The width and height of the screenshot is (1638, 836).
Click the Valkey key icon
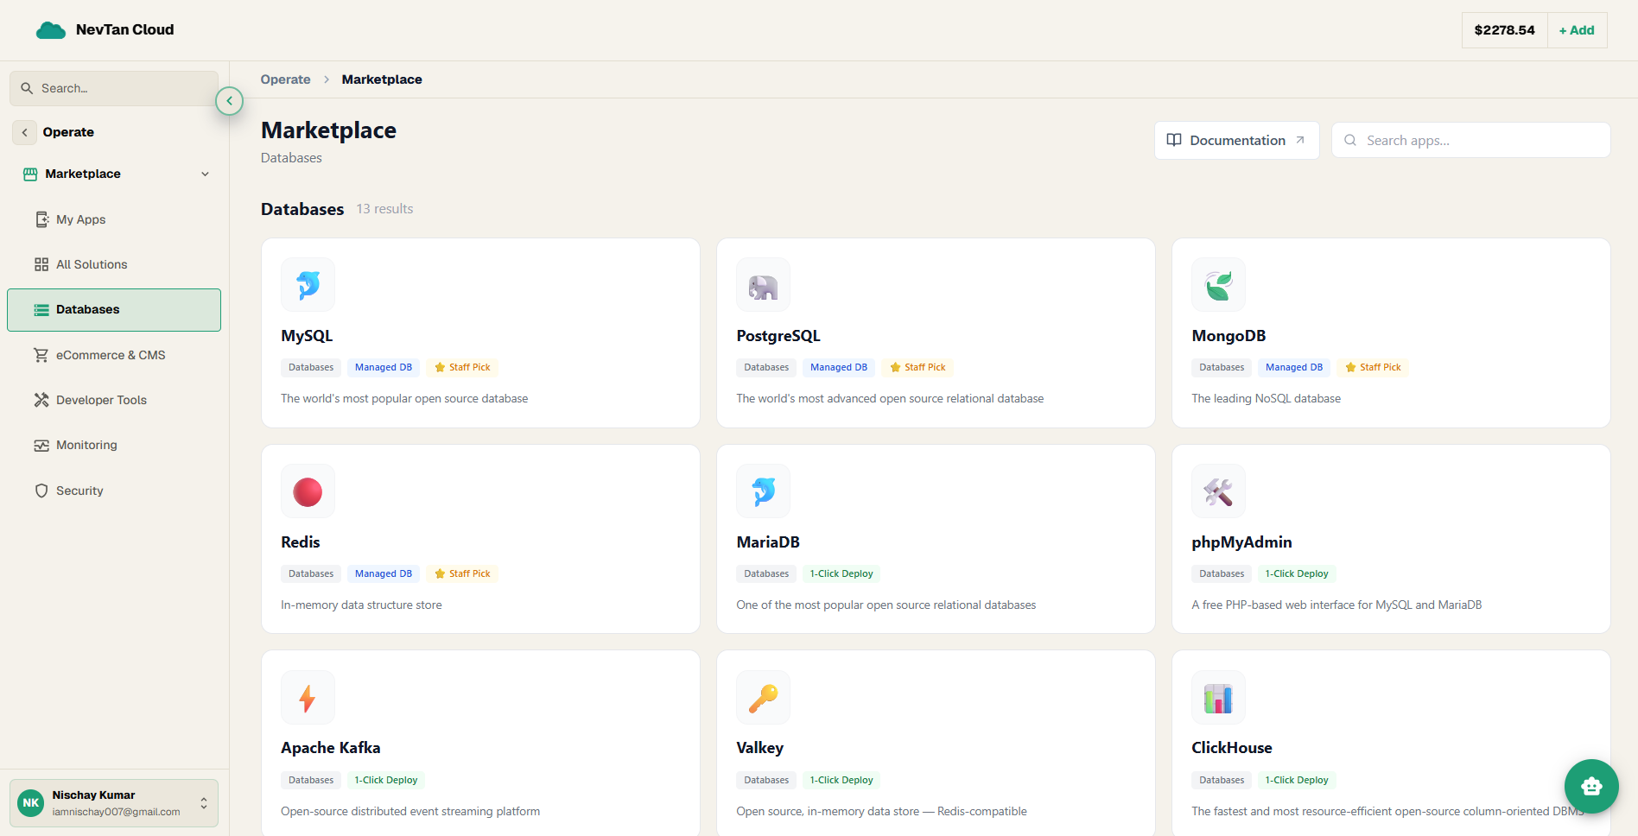[x=763, y=698]
